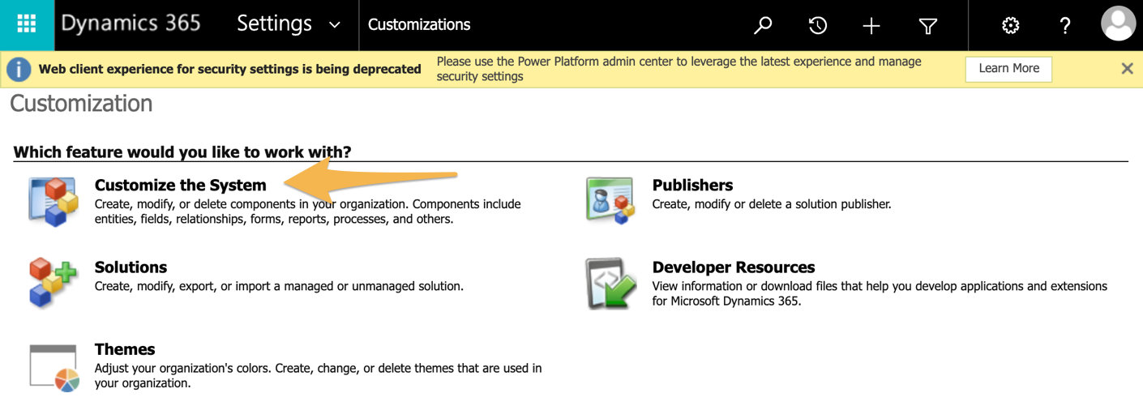
Task: Click the blue info notification icon
Action: (x=19, y=70)
